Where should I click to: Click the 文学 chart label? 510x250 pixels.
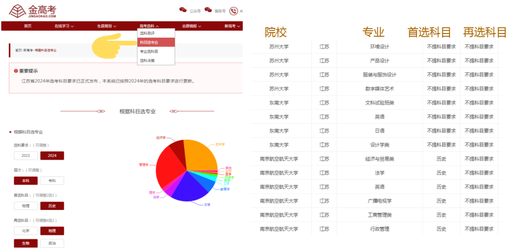(207, 205)
